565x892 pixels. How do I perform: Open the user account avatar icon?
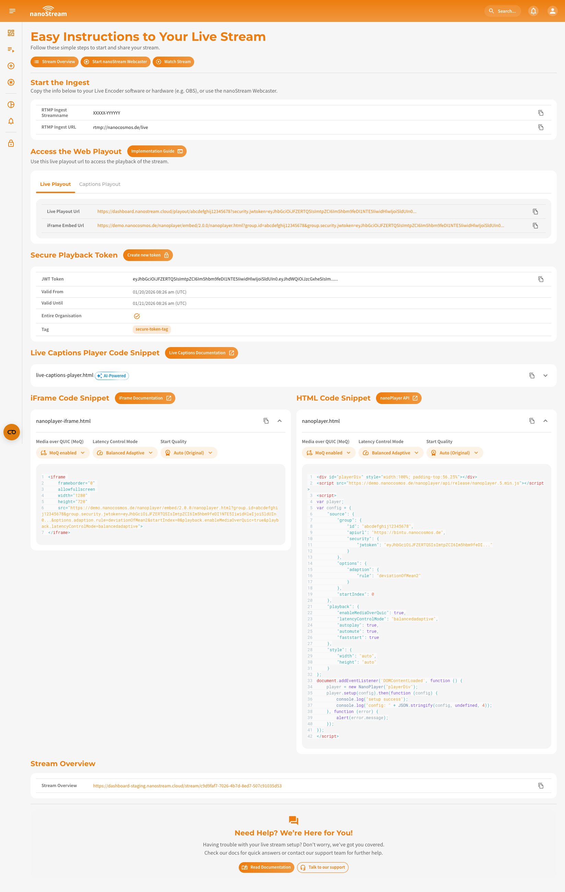552,11
